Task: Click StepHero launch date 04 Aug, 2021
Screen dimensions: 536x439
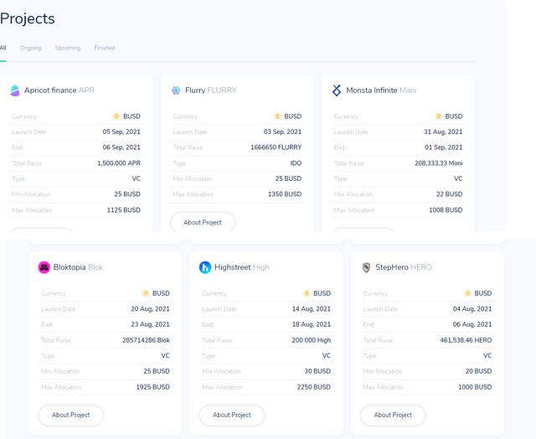Action: click(472, 309)
